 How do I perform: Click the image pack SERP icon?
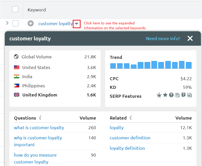click(x=190, y=95)
